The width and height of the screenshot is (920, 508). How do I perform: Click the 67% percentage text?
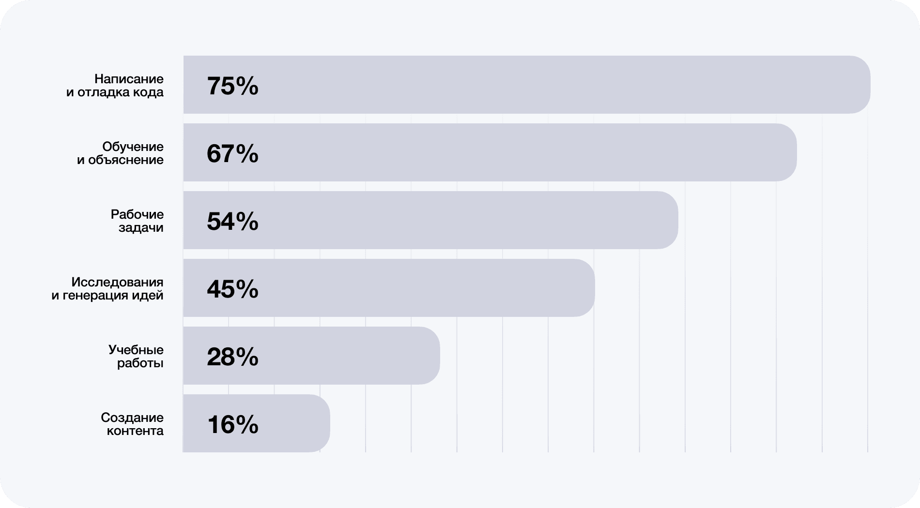pos(232,154)
